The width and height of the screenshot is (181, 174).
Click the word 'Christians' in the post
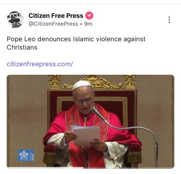(22, 47)
